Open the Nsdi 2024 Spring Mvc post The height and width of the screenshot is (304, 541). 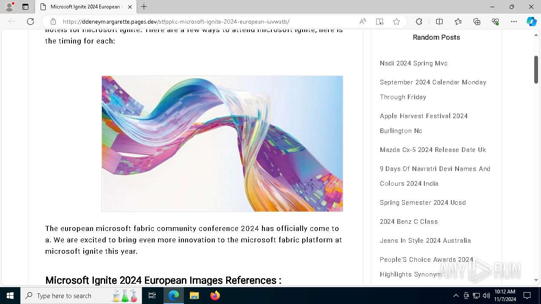(x=413, y=63)
